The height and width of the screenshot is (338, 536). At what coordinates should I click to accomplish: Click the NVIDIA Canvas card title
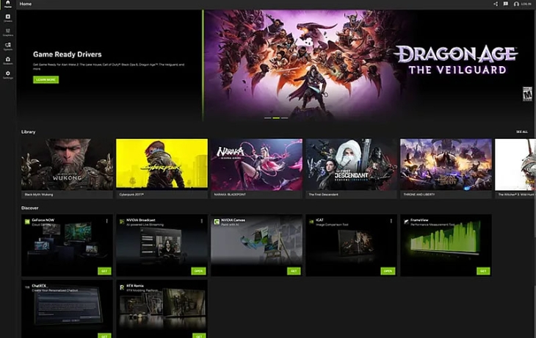point(233,220)
